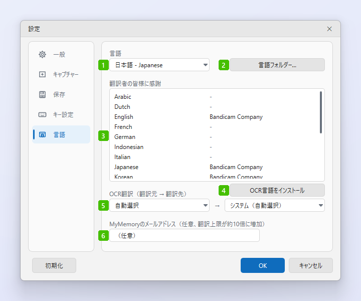
Task: Select the Arabic row in translators list
Action: click(x=215, y=97)
